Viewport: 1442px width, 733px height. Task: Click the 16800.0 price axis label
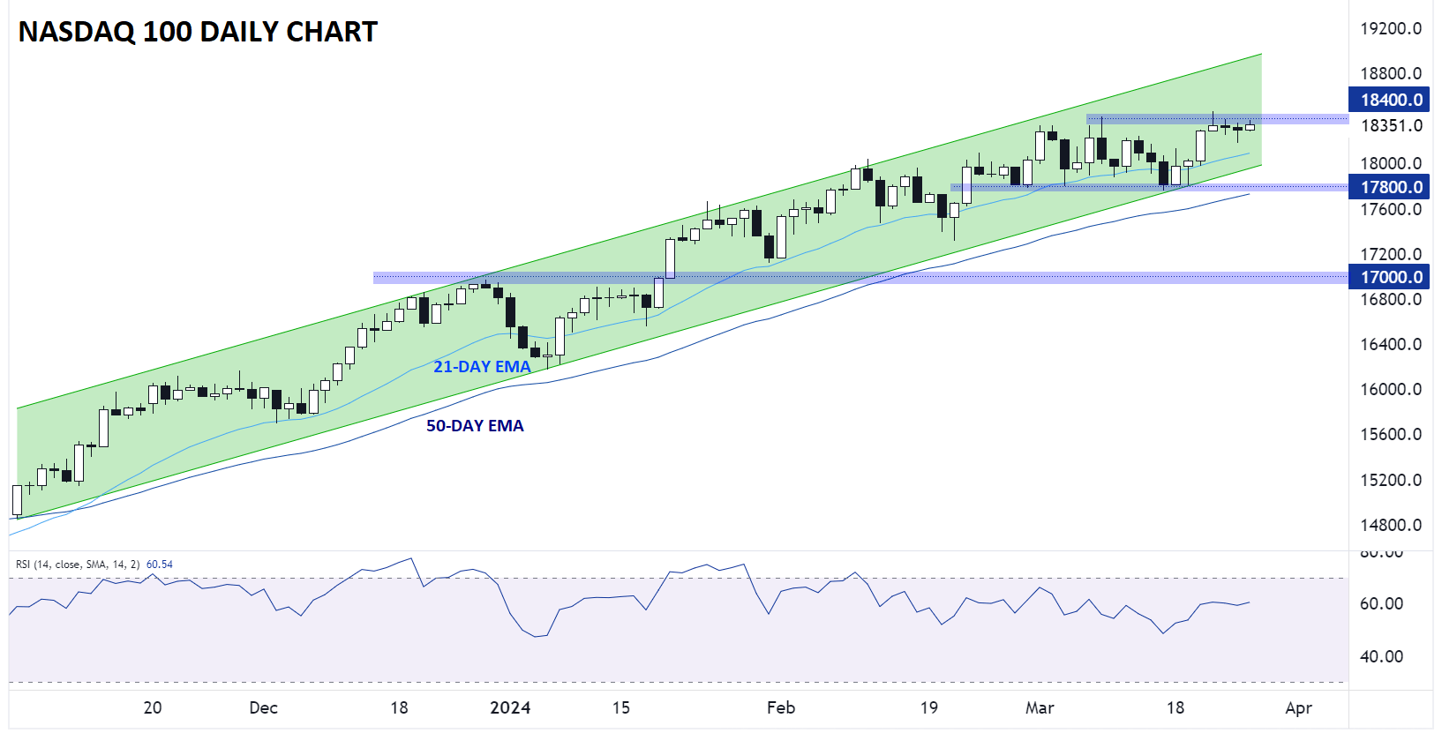click(x=1391, y=300)
